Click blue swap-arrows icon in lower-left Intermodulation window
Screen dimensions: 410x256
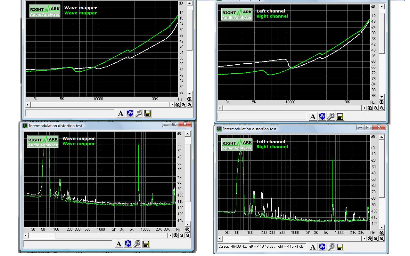128,244
